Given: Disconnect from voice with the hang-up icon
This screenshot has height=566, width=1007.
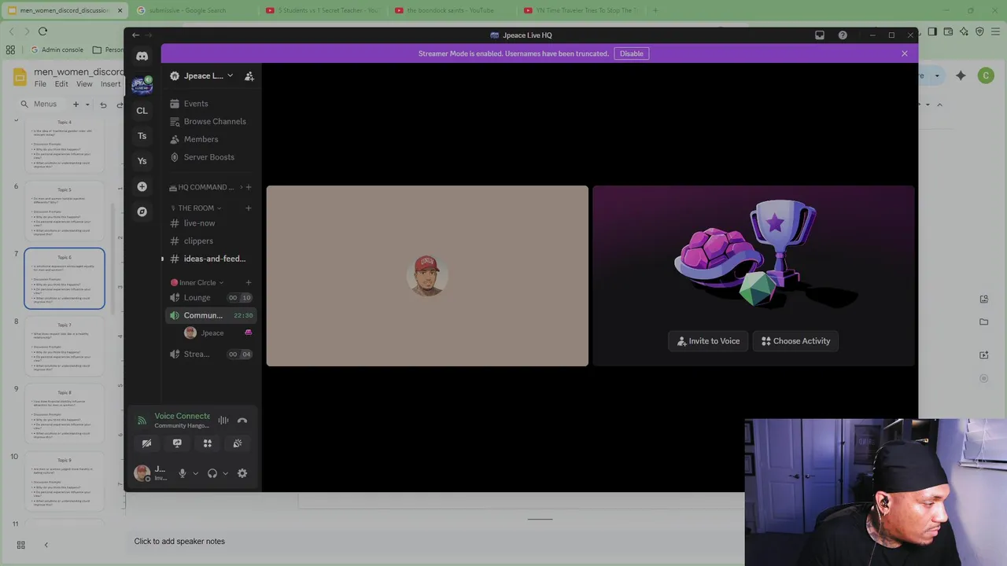Looking at the screenshot, I should point(242,421).
